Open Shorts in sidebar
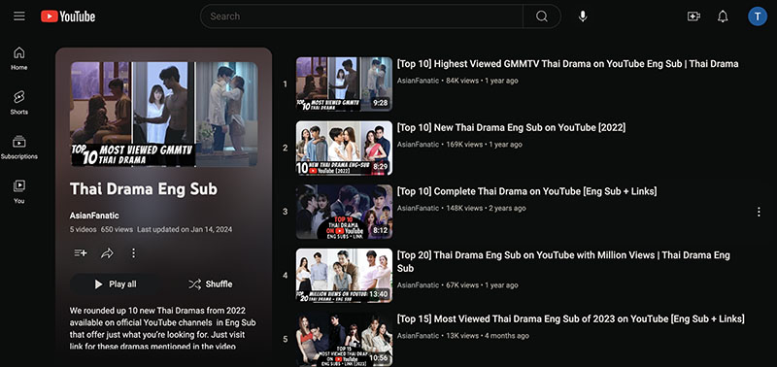Screen dimensions: 777x367 coord(19,103)
